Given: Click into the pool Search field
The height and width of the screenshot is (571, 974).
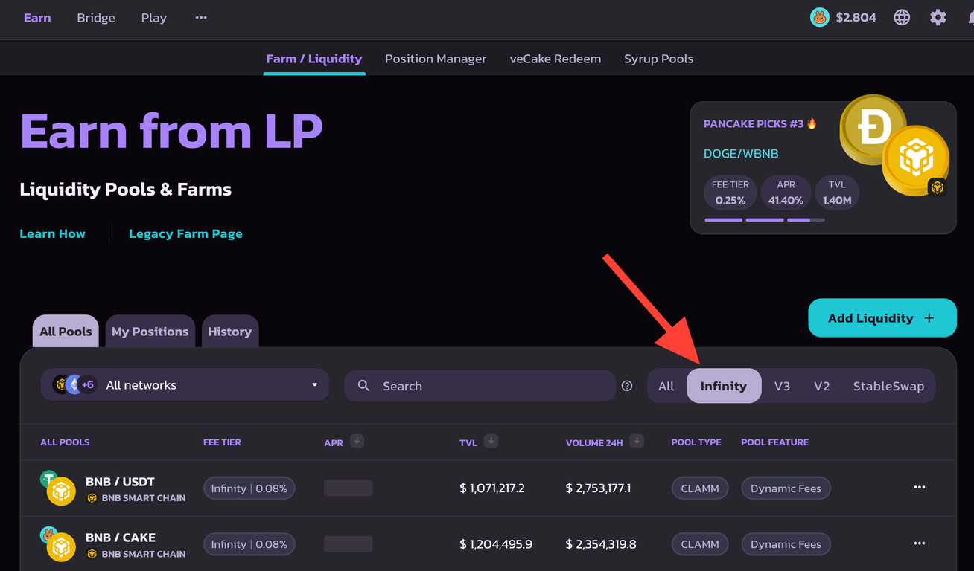Looking at the screenshot, I should [480, 386].
